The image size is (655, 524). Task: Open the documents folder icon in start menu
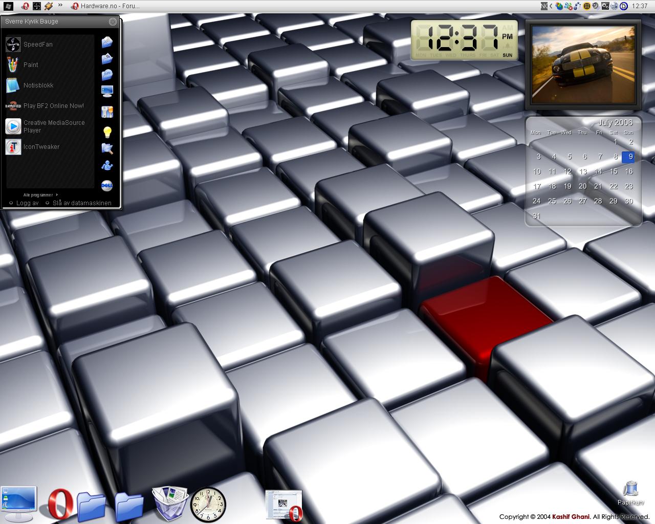point(107,42)
